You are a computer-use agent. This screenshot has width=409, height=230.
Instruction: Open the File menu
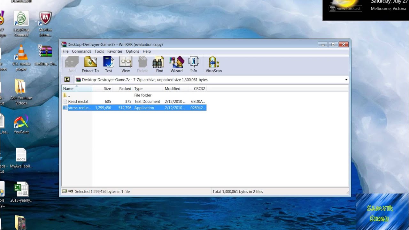(66, 51)
